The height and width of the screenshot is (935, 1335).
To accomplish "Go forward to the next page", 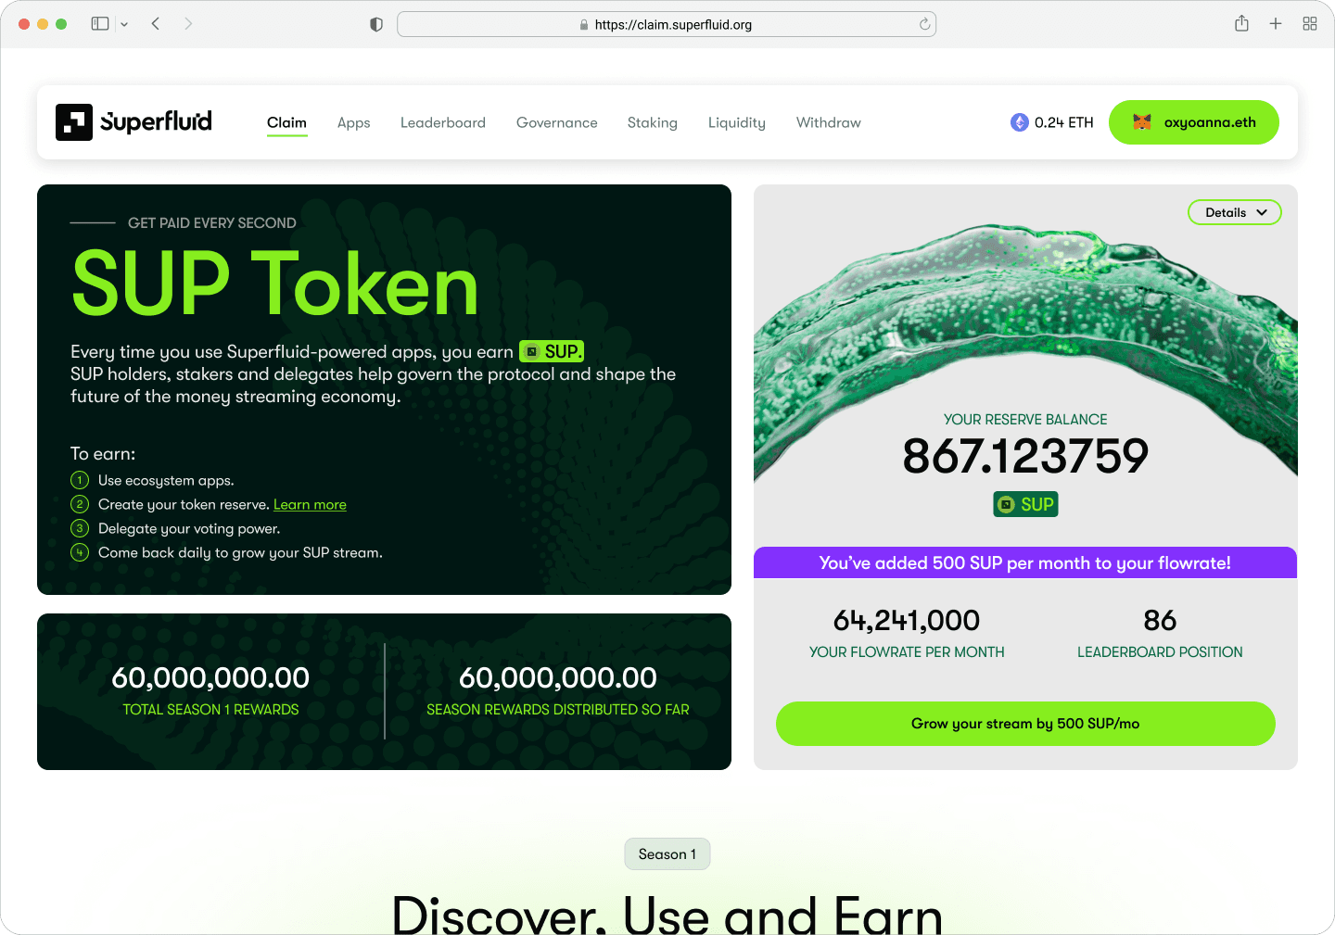I will pyautogui.click(x=188, y=24).
